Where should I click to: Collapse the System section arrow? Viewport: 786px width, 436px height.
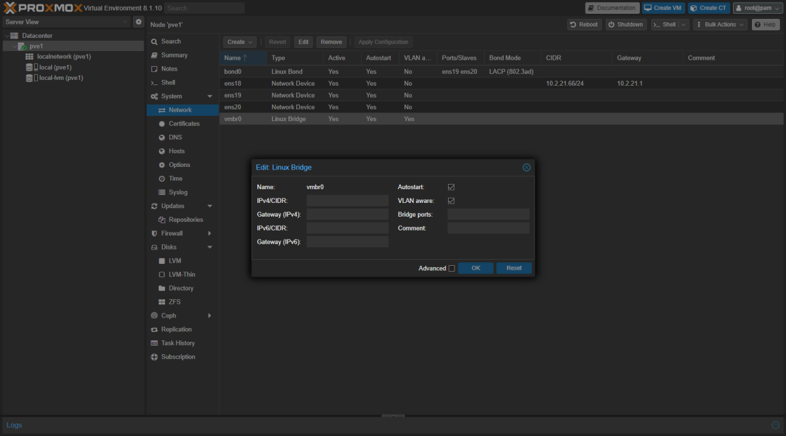pos(210,96)
